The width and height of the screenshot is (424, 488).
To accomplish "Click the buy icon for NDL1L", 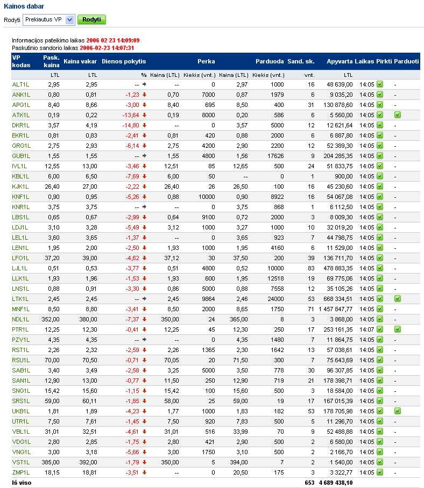I will point(380,319).
